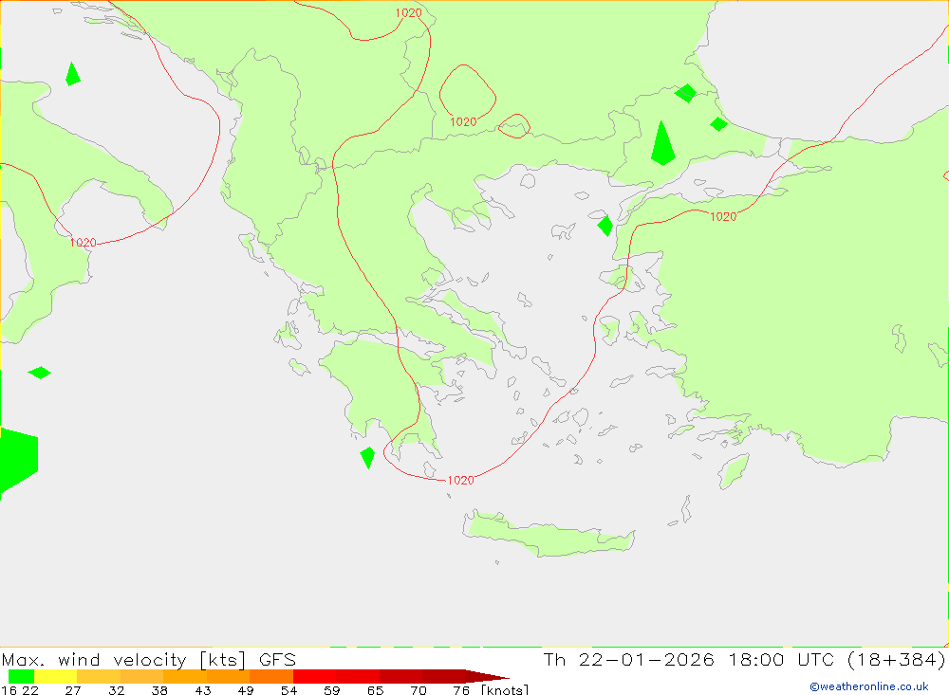
Task: Click the tall green wind triangle in Turkish Thrace
Action: coord(662,143)
